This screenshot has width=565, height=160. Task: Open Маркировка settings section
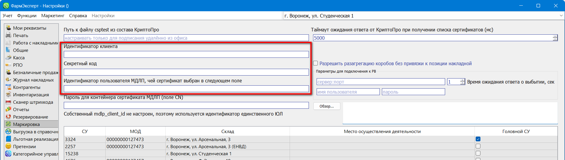pyautogui.click(x=26, y=124)
